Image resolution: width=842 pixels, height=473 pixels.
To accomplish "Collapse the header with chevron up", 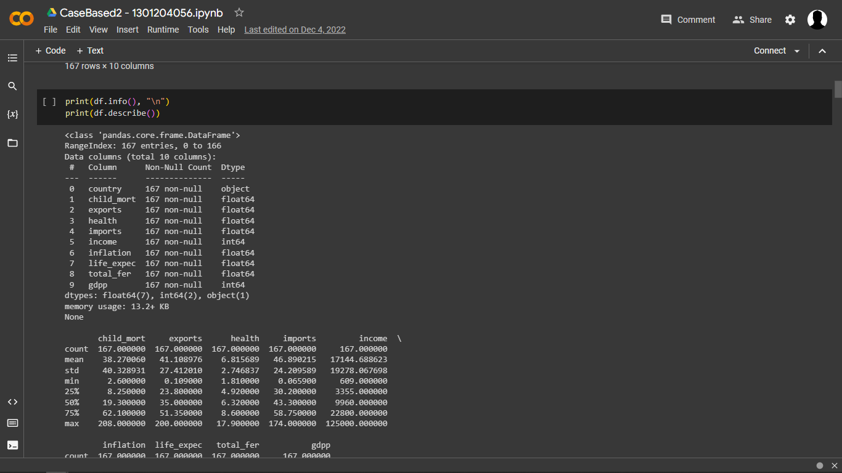I will point(822,51).
